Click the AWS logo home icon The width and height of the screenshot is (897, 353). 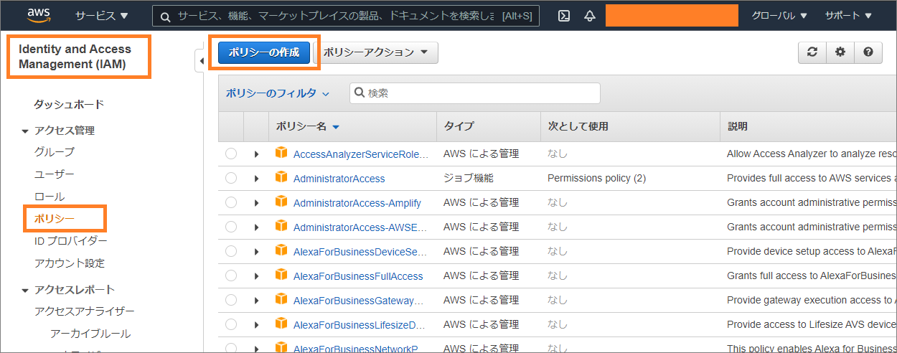pyautogui.click(x=38, y=15)
